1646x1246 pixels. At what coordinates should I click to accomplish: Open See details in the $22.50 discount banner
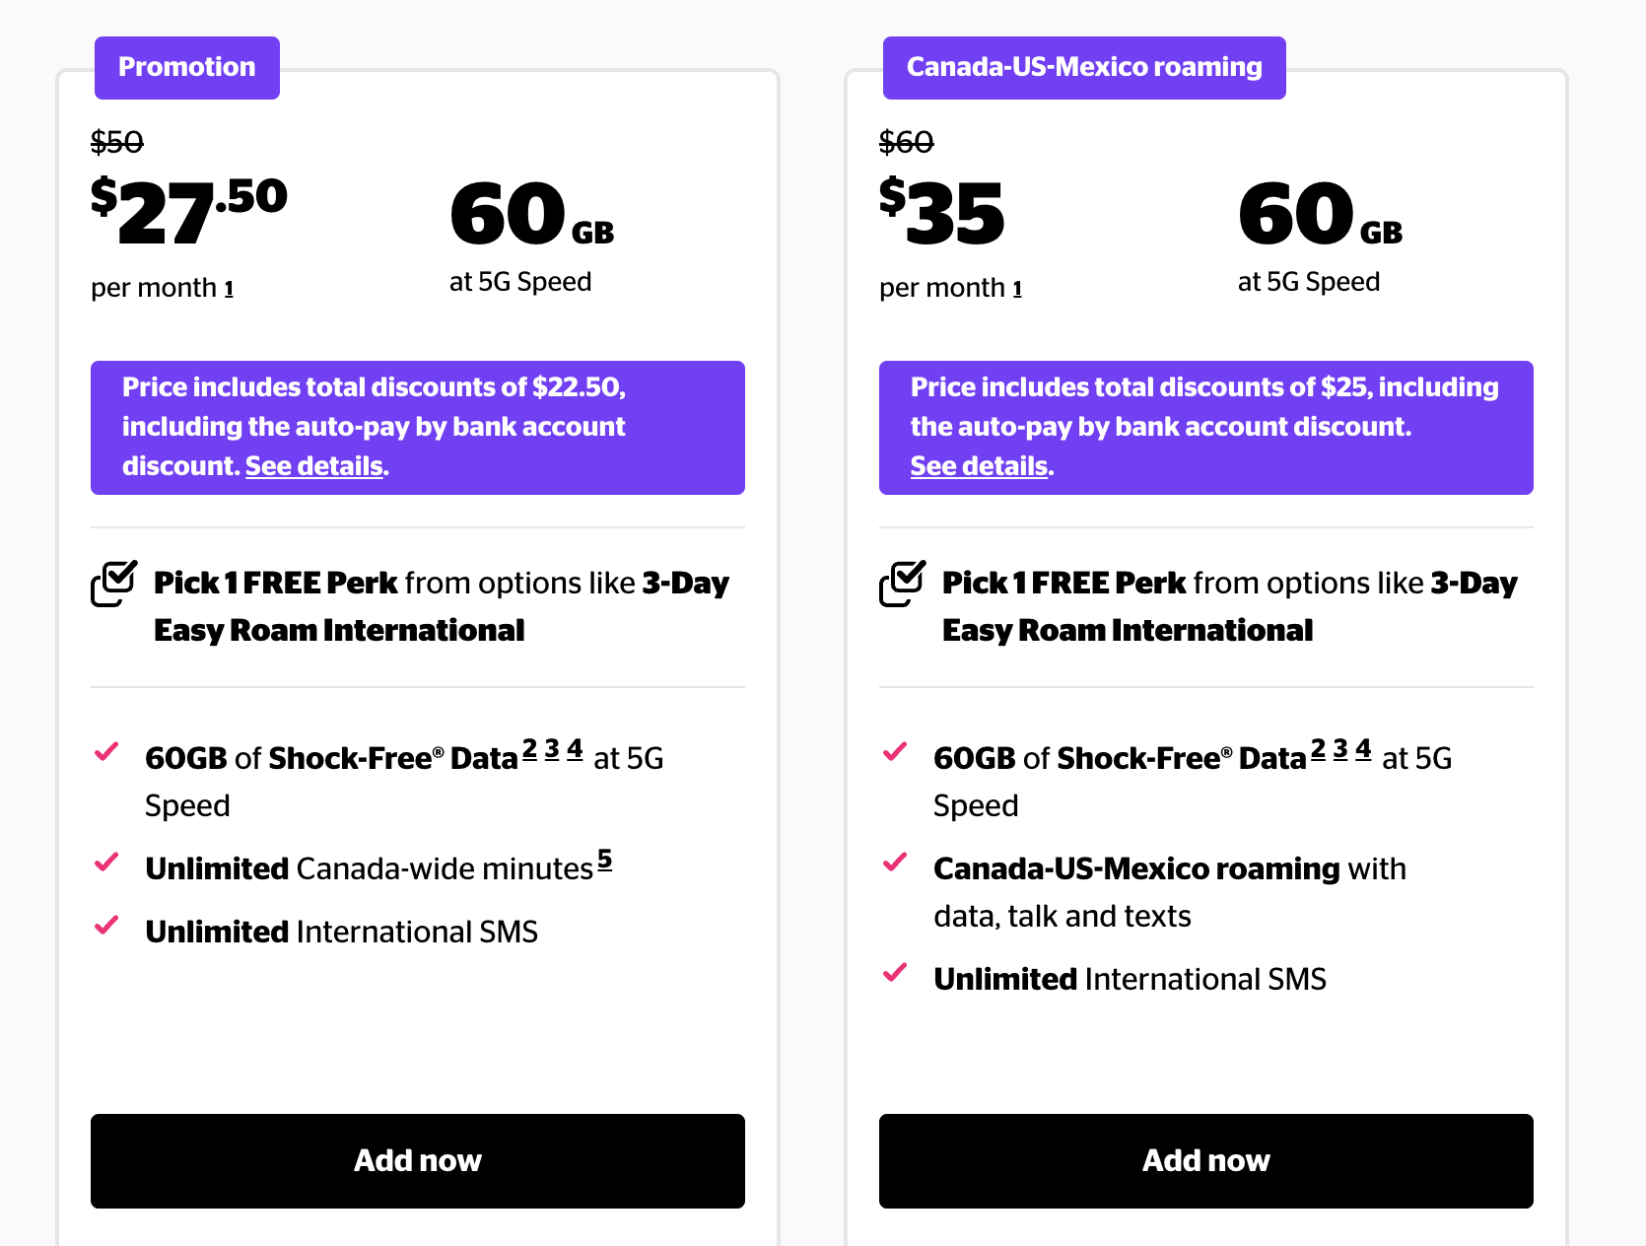pos(314,466)
